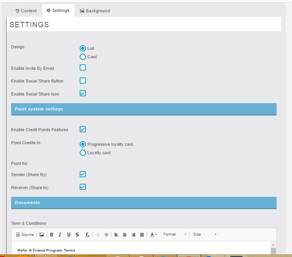Click the Point Credits In label
The height and width of the screenshot is (257, 292).
(26, 143)
